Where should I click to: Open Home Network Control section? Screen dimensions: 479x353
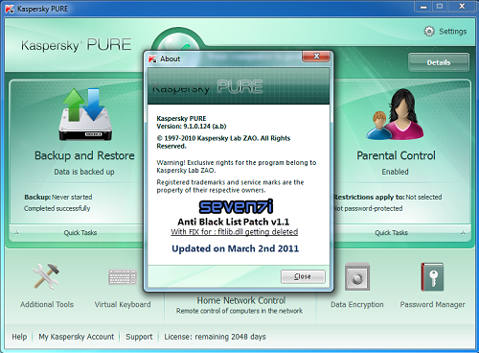tap(240, 300)
